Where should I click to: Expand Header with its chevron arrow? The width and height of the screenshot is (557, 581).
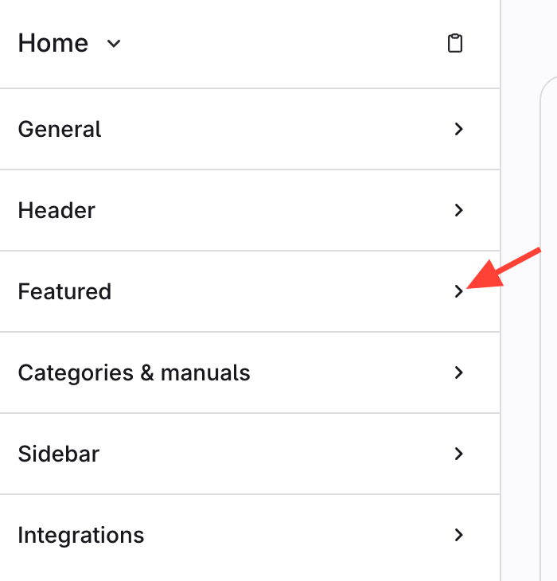tap(458, 210)
